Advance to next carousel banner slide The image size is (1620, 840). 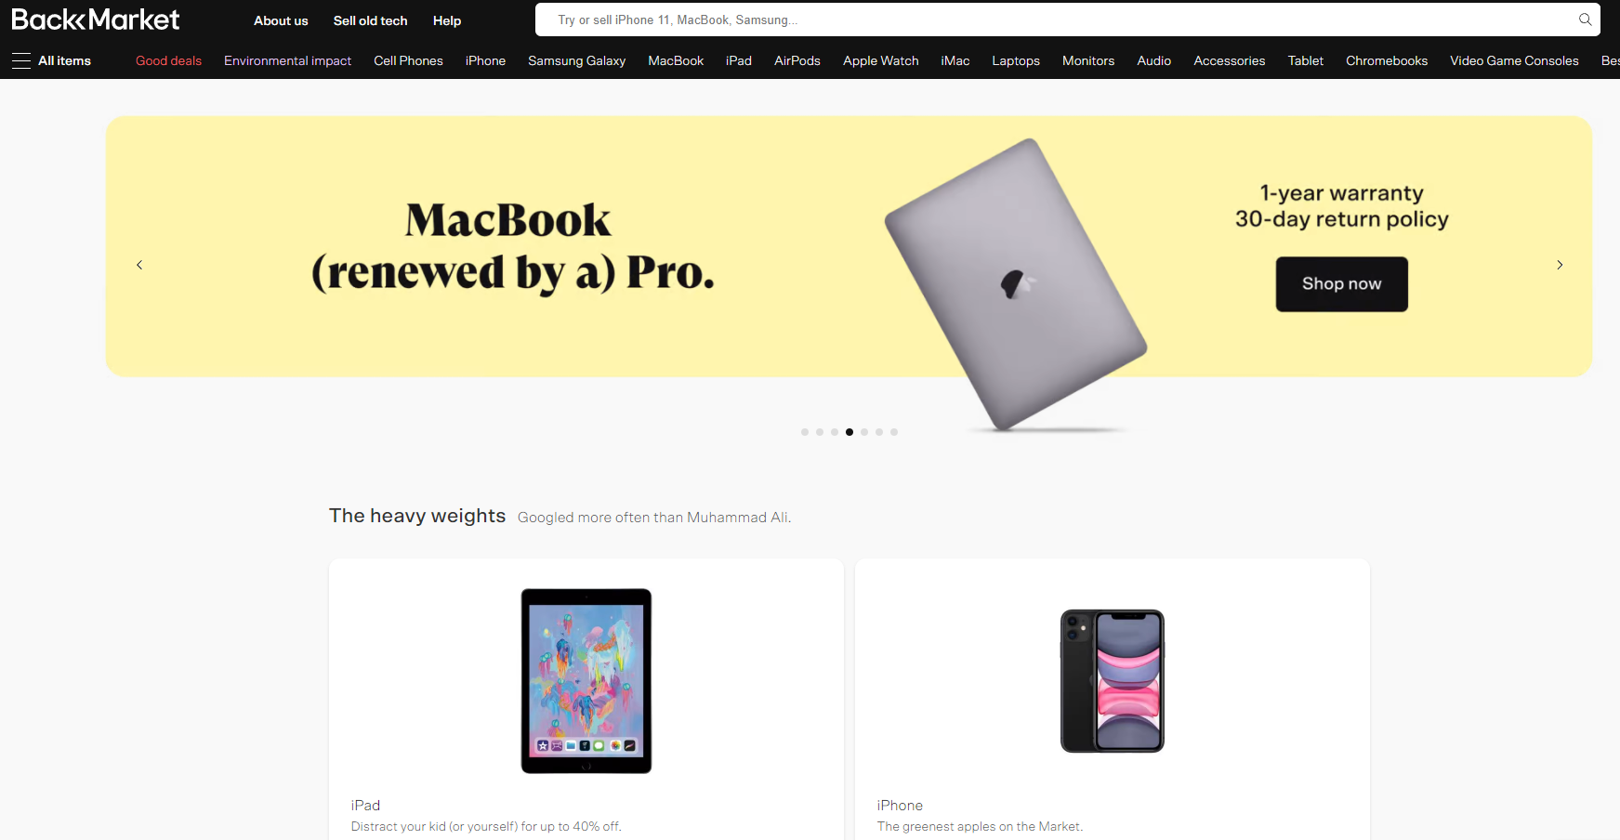click(1560, 265)
